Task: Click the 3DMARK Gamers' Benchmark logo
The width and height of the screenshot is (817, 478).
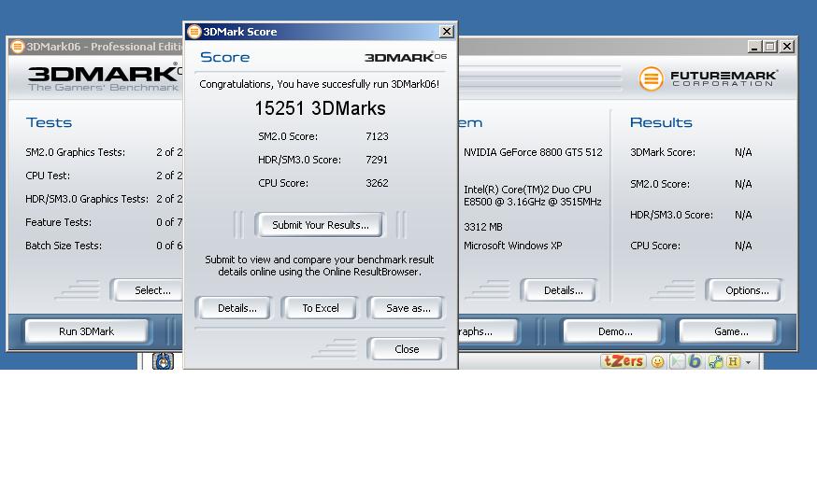Action: click(x=105, y=78)
